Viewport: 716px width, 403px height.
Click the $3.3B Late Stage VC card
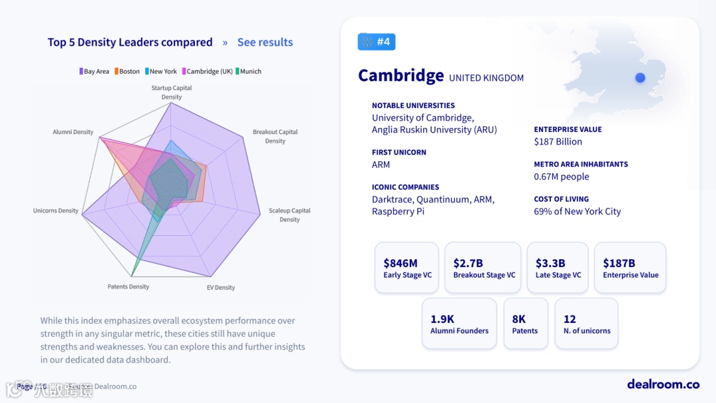pos(558,268)
